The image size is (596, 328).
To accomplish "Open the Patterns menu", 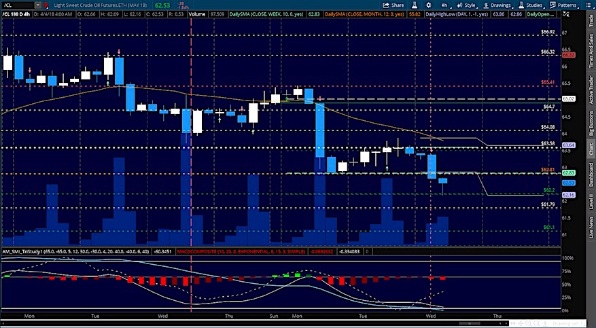I will (565, 5).
